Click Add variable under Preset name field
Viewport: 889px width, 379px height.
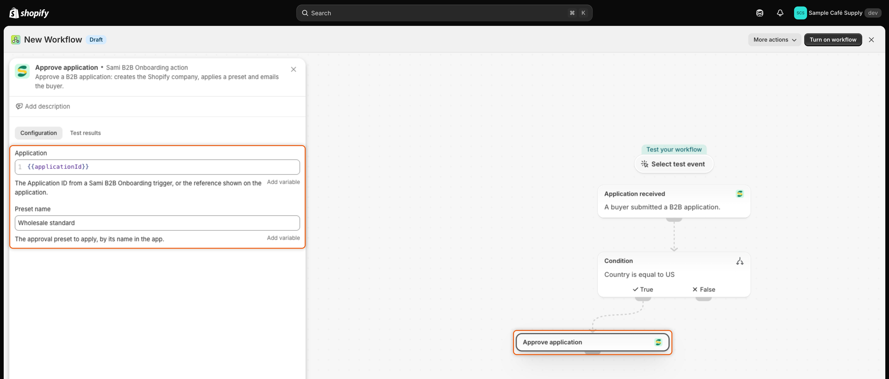(x=283, y=238)
